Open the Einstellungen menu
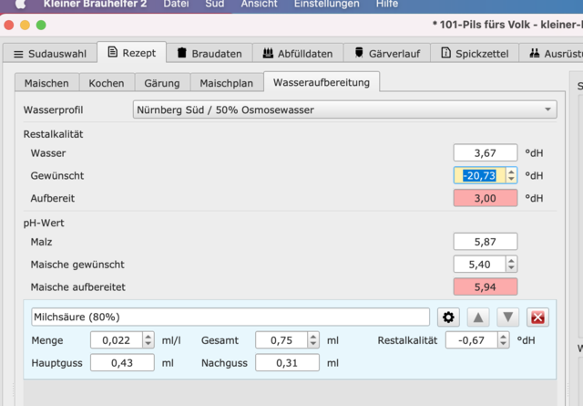Screen dimensions: 583x406 [x=326, y=4]
